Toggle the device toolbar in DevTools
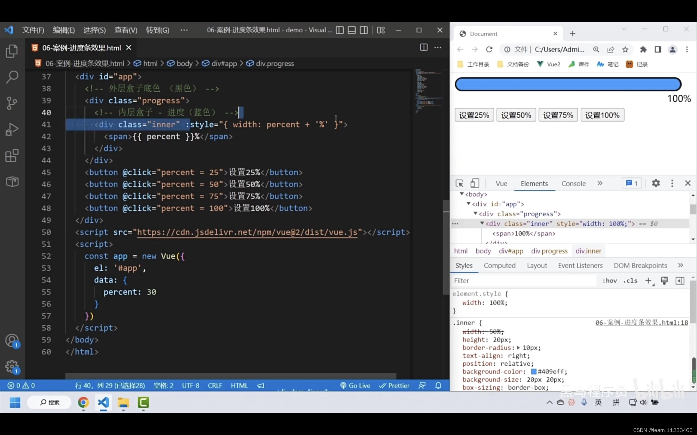The height and width of the screenshot is (435, 697). (x=475, y=184)
